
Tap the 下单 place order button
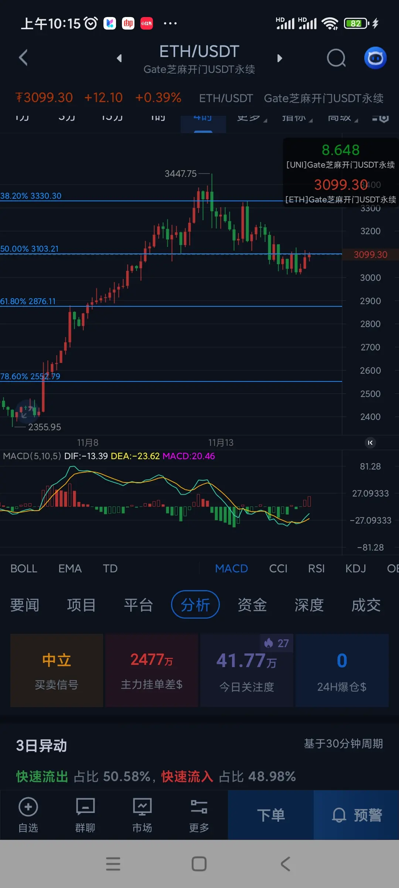(271, 815)
